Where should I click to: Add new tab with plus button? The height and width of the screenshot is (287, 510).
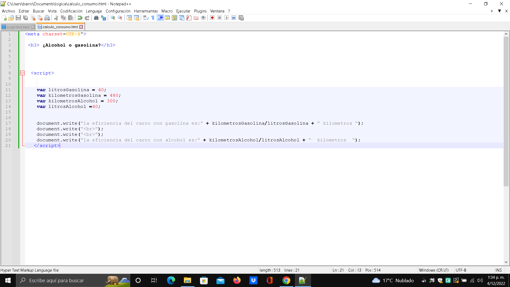coord(492,11)
